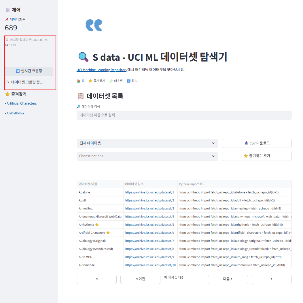Open the dataset/4 link for Anonymous Microsoft Web Data
The width and height of the screenshot is (303, 303).
pos(149,217)
